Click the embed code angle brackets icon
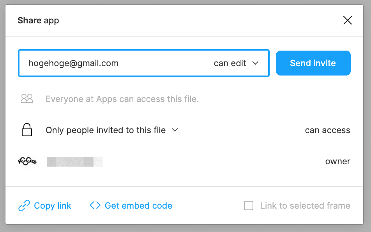Image resolution: width=371 pixels, height=232 pixels. (x=95, y=205)
